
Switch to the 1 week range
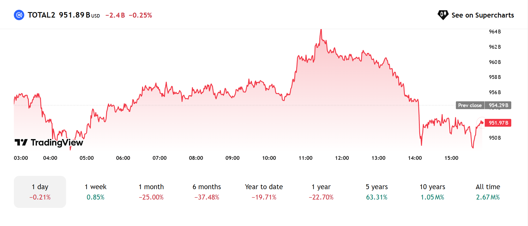[x=96, y=192]
